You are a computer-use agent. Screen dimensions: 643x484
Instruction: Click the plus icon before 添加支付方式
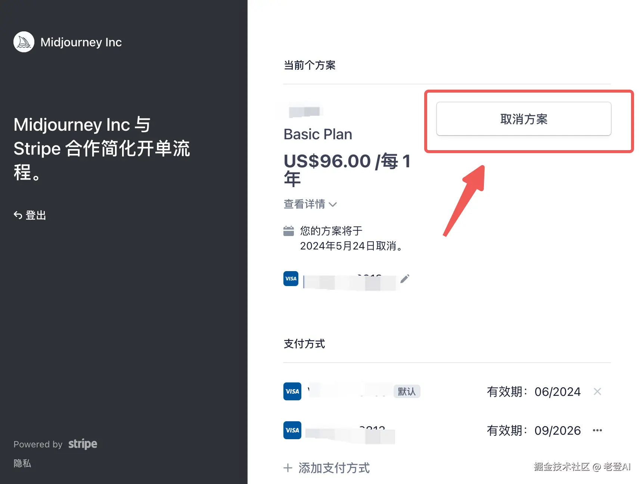[288, 468]
